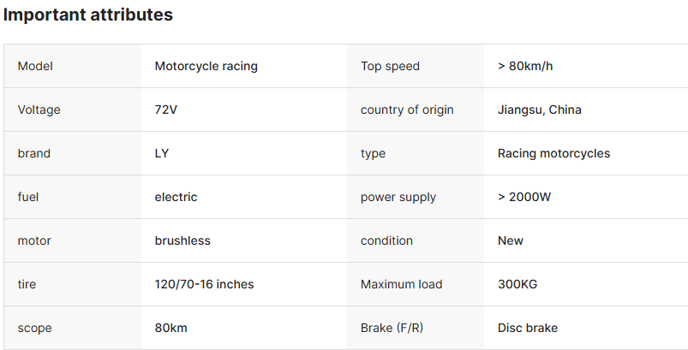The image size is (688, 350).
Task: Click the 'Top speed' label cell
Action: (390, 66)
